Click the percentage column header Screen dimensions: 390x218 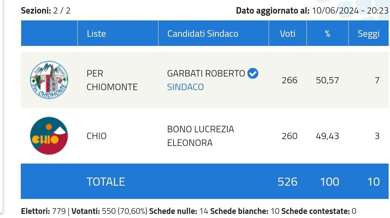tap(328, 33)
